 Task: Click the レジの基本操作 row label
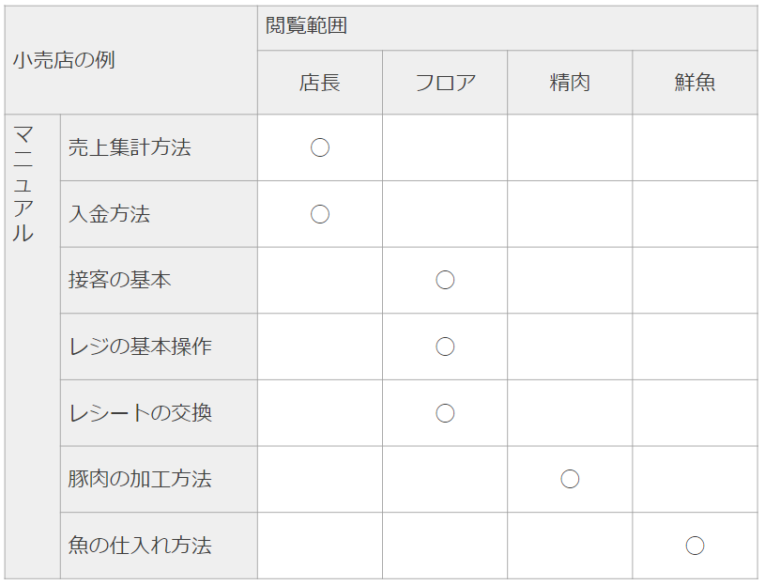pyautogui.click(x=140, y=346)
